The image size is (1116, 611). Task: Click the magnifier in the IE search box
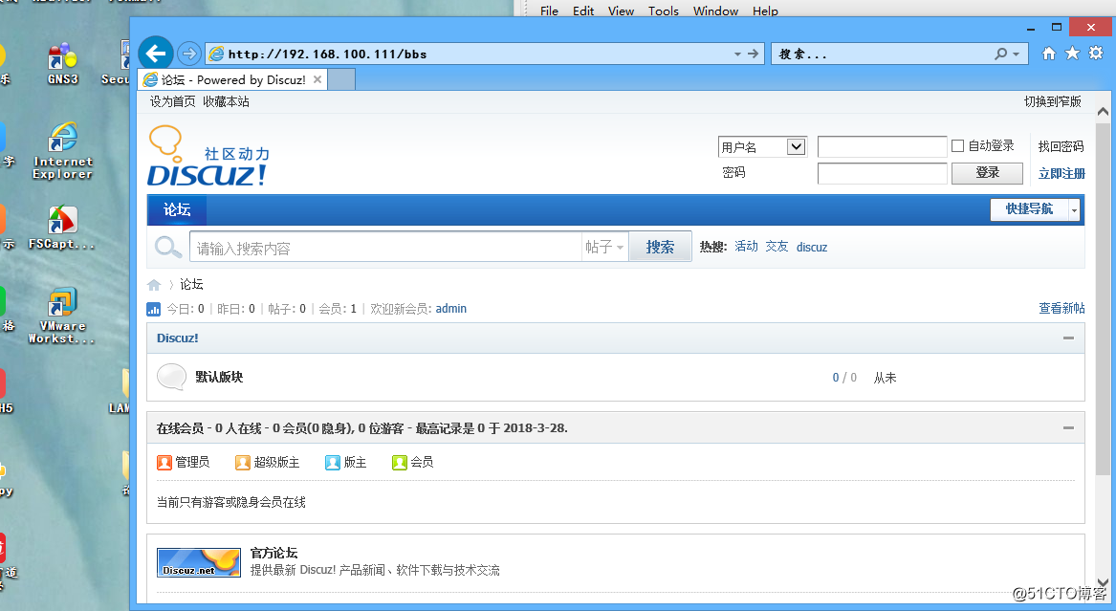point(1000,55)
